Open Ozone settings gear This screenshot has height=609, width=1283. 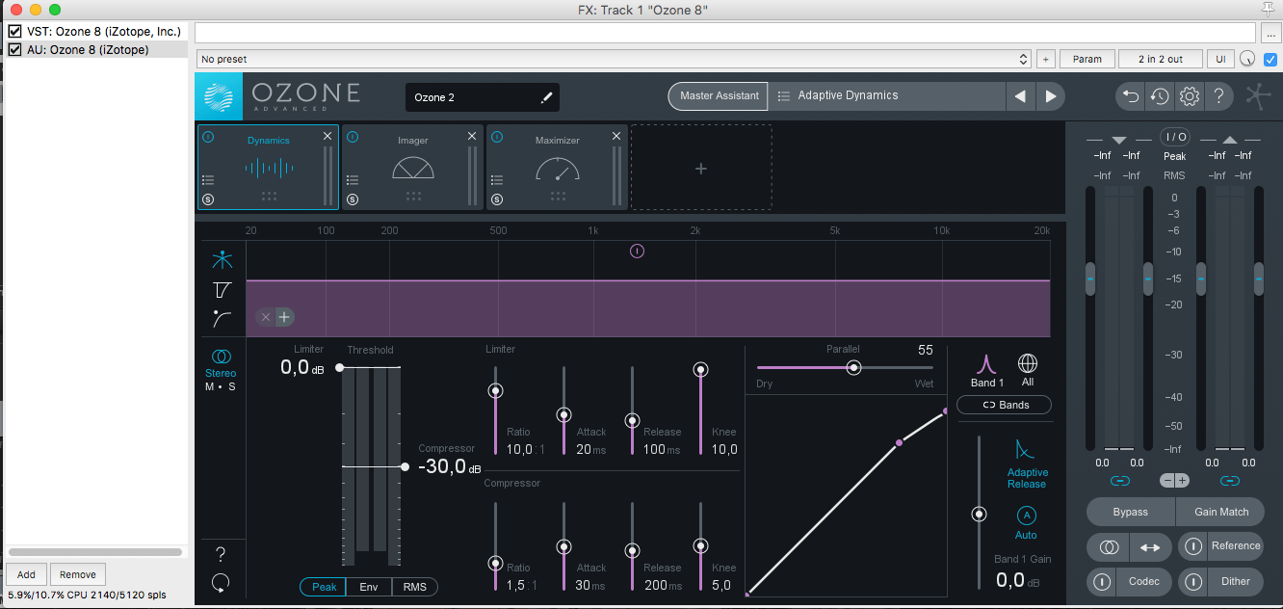[x=1190, y=96]
